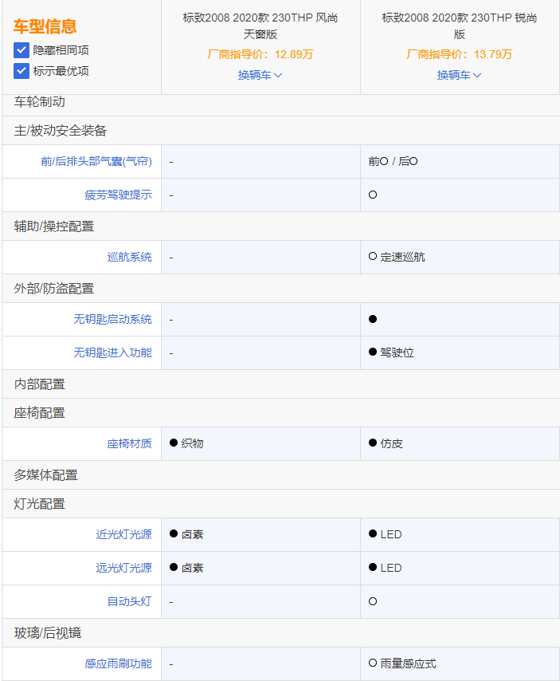Open 前/后排头部气囊(气帘) link
This screenshot has height=681, width=560.
[96, 162]
